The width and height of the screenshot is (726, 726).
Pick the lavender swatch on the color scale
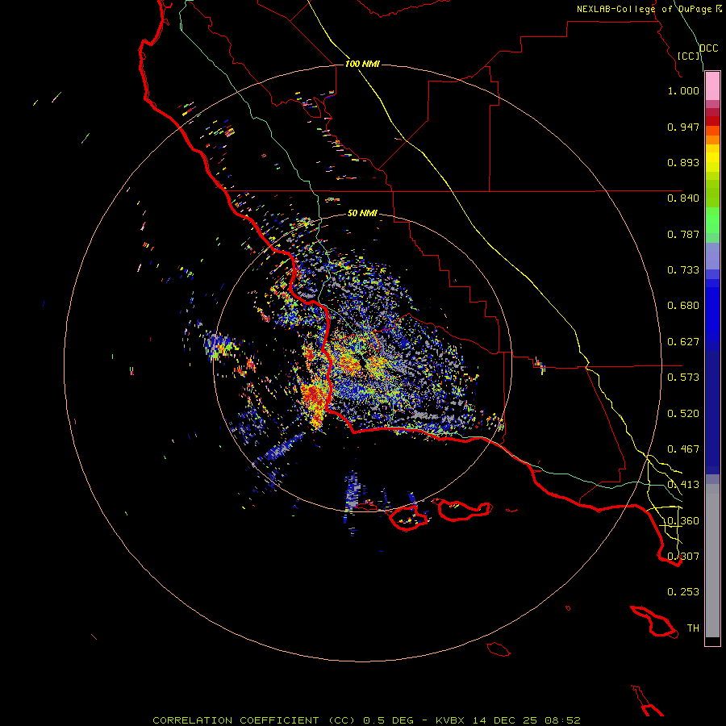712,257
